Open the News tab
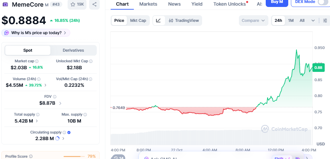 tap(174, 4)
